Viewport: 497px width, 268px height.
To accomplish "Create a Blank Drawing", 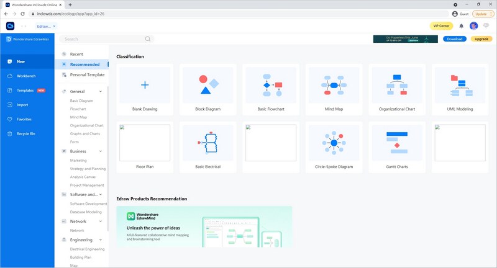I will coord(145,89).
